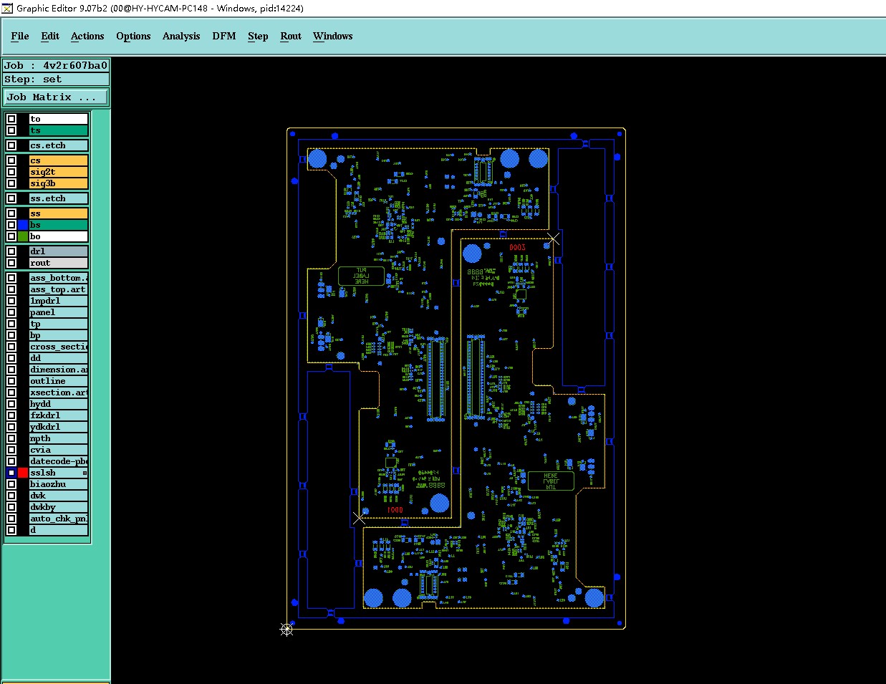Click the red 0002 board label
886x684 pixels.
point(517,247)
